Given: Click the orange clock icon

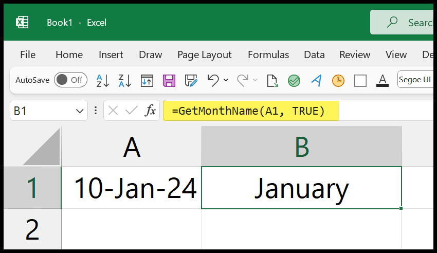Looking at the screenshot, I should (x=338, y=81).
